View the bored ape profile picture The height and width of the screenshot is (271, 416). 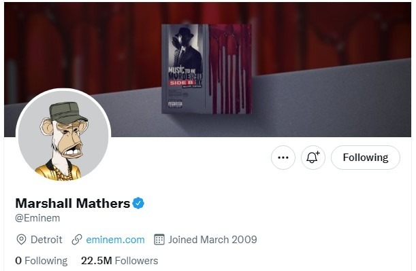[x=63, y=136]
